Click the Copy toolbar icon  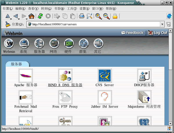(65, 16)
